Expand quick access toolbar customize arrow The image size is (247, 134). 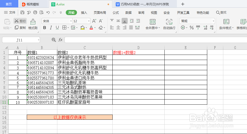[x=61, y=13]
